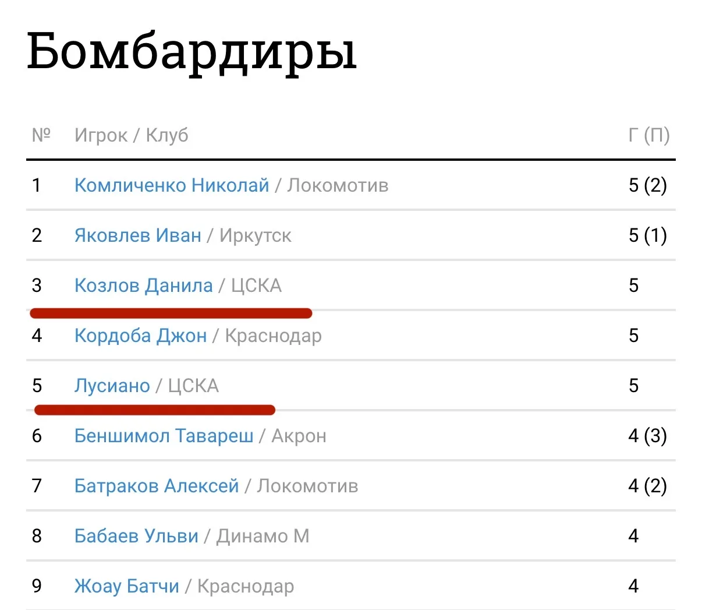
Task: Click the Бомбардиры page heading
Action: pyautogui.click(x=192, y=51)
